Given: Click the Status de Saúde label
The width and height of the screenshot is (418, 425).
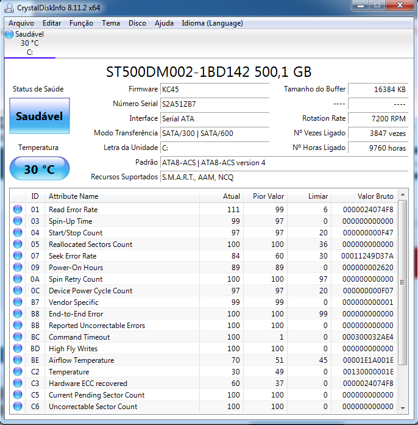Looking at the screenshot, I should click(38, 89).
